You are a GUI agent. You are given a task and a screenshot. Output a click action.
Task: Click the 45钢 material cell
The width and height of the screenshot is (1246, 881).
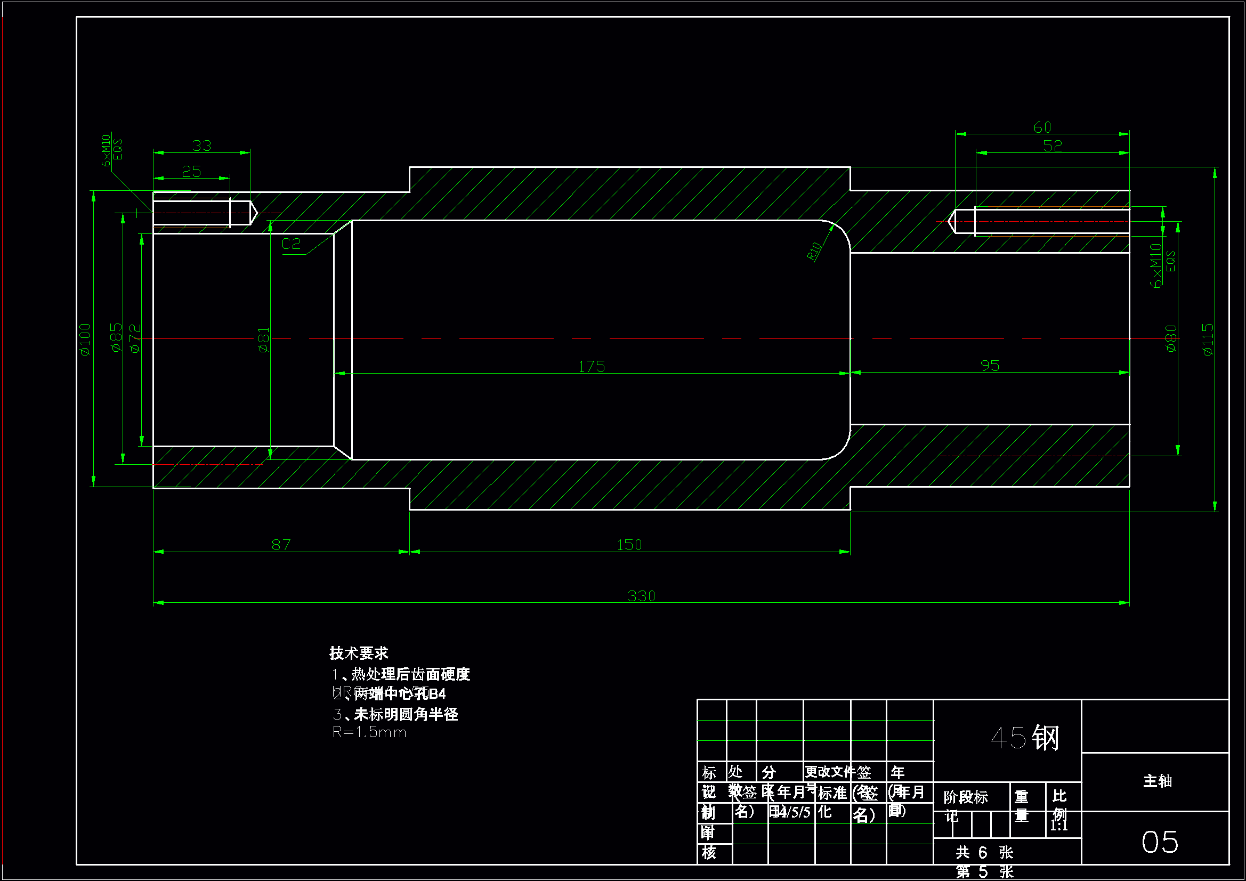[x=1024, y=738]
